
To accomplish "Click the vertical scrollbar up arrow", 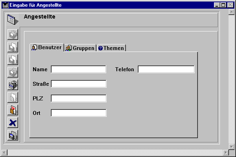I will 232,12.
